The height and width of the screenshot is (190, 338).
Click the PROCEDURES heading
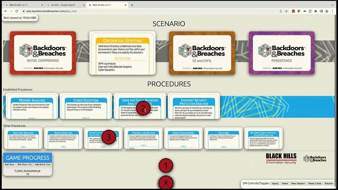pos(169,84)
